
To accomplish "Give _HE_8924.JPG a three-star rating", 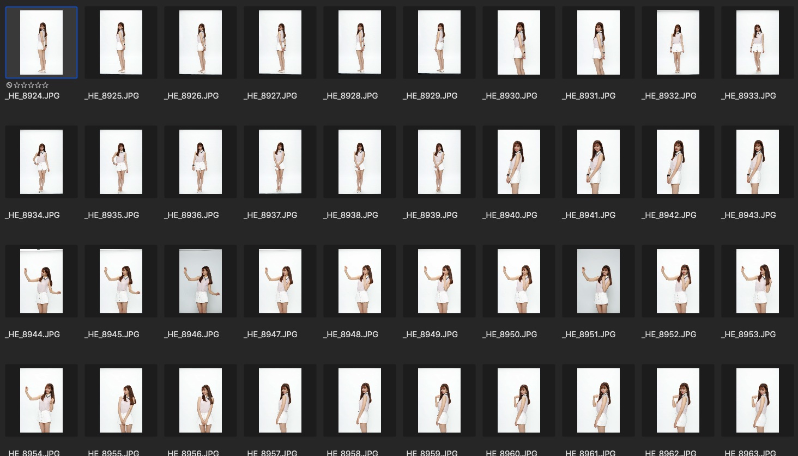I will tap(31, 85).
